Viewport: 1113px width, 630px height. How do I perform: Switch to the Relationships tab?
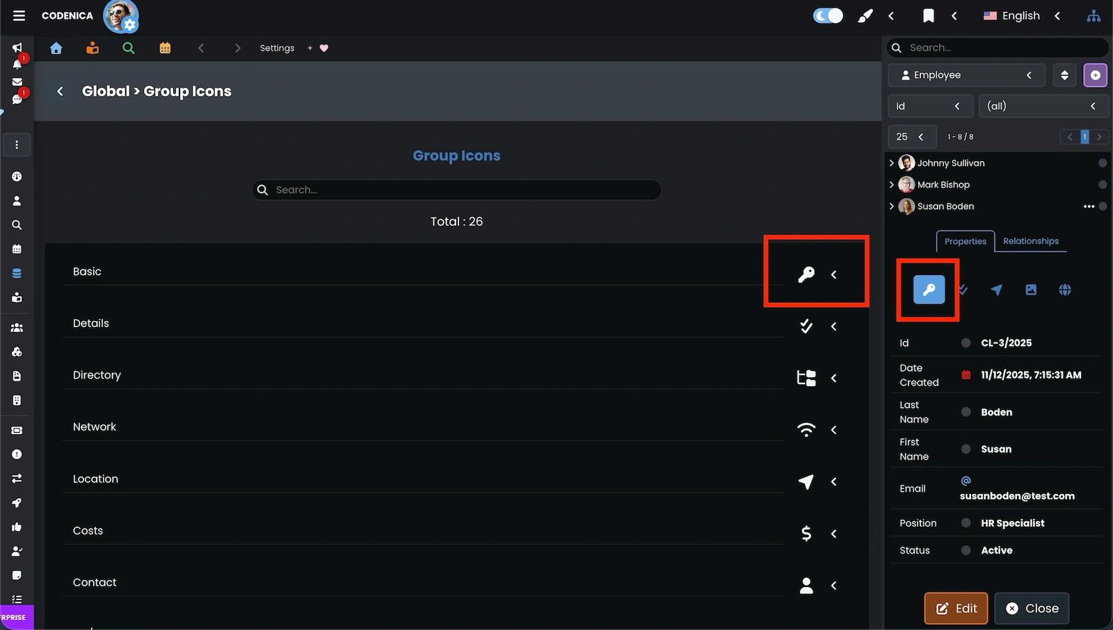coord(1031,241)
